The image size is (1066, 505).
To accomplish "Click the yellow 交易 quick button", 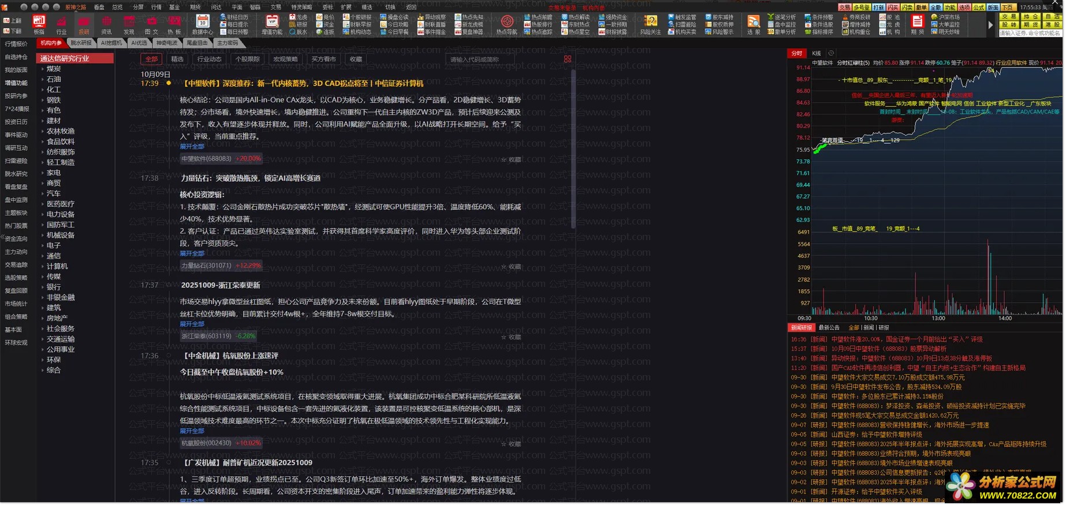I will point(1009,17).
